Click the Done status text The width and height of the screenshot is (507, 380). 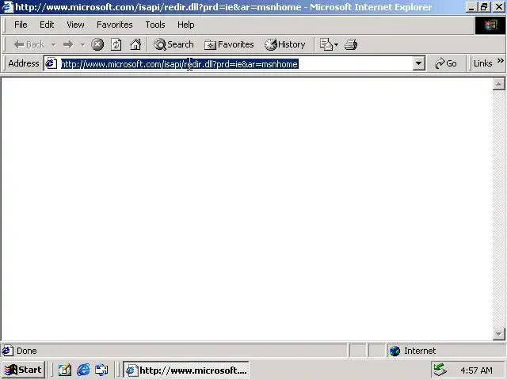(x=26, y=351)
